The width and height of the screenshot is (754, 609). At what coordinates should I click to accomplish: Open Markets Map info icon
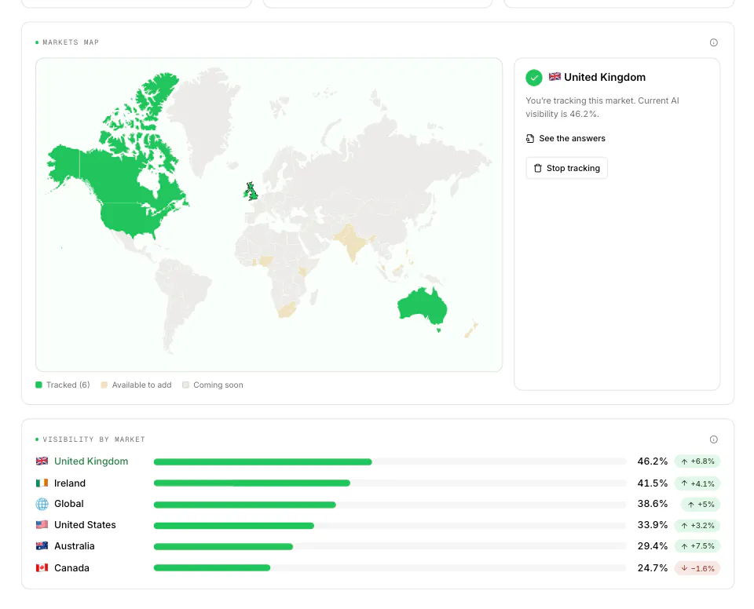(714, 42)
